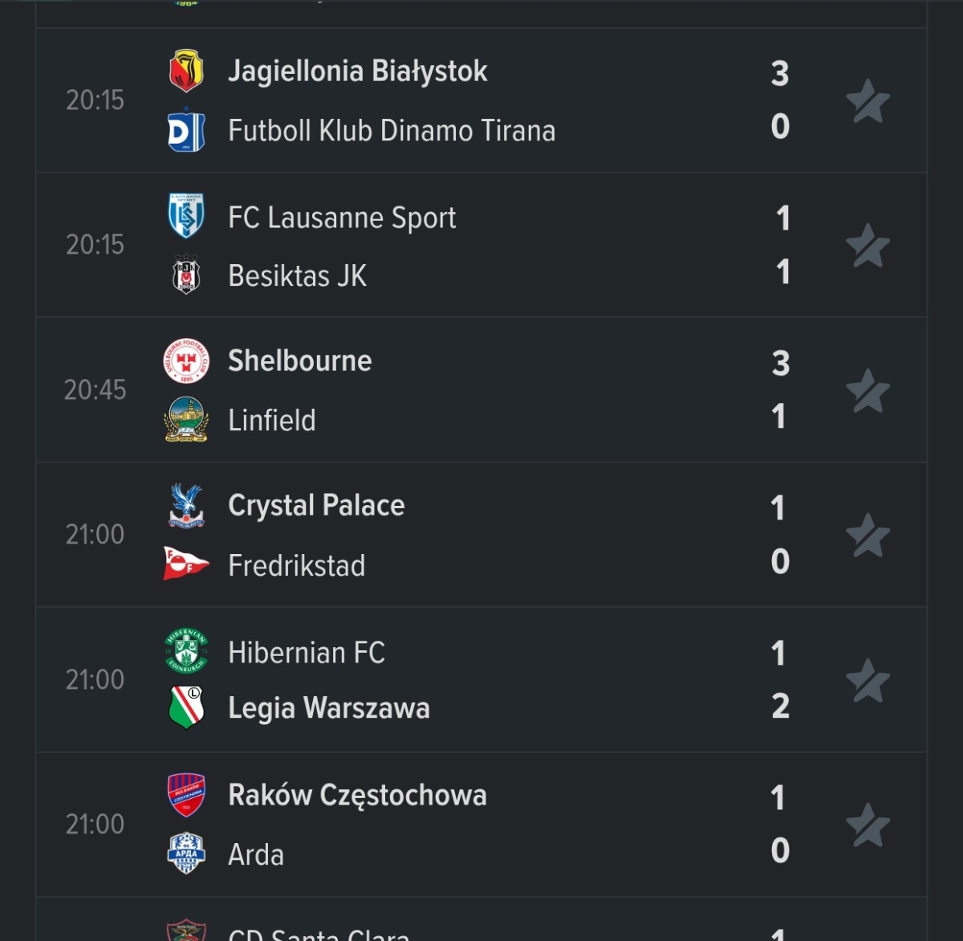Favorite the Jagiellonia Białystok match star

click(x=868, y=101)
